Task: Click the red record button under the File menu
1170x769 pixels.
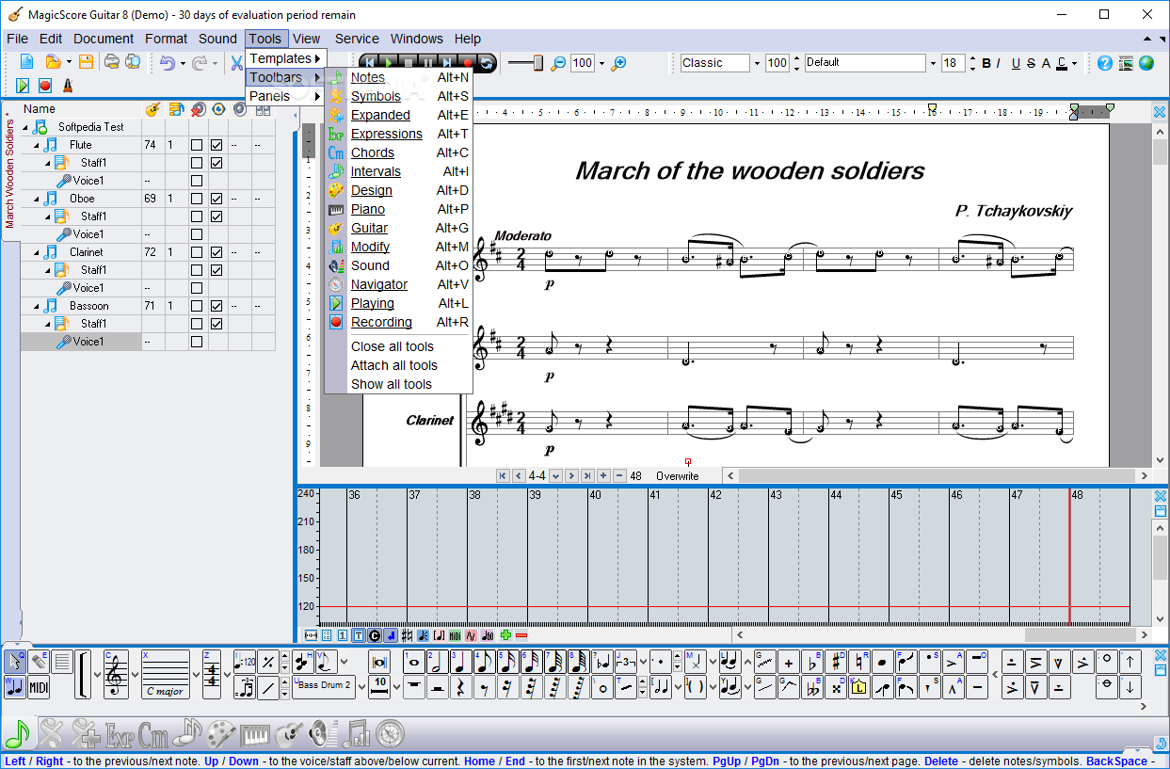Action: pos(44,85)
